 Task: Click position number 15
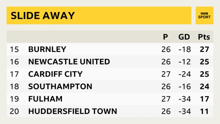14,49
